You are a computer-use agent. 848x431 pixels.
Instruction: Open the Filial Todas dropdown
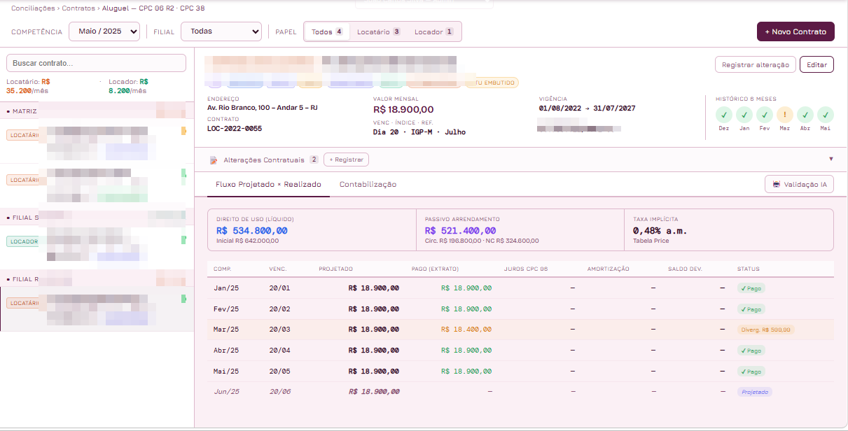coord(221,31)
